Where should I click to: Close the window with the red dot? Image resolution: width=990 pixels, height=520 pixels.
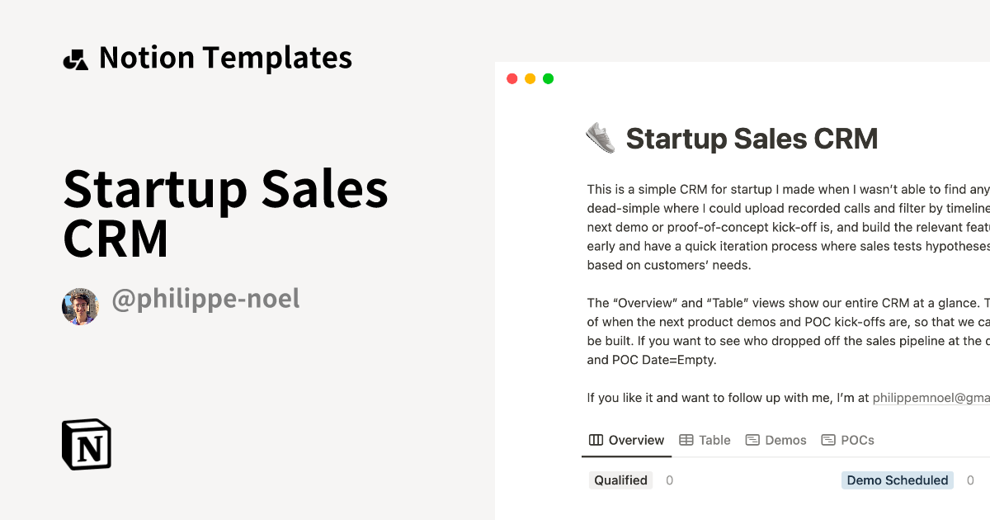[511, 78]
